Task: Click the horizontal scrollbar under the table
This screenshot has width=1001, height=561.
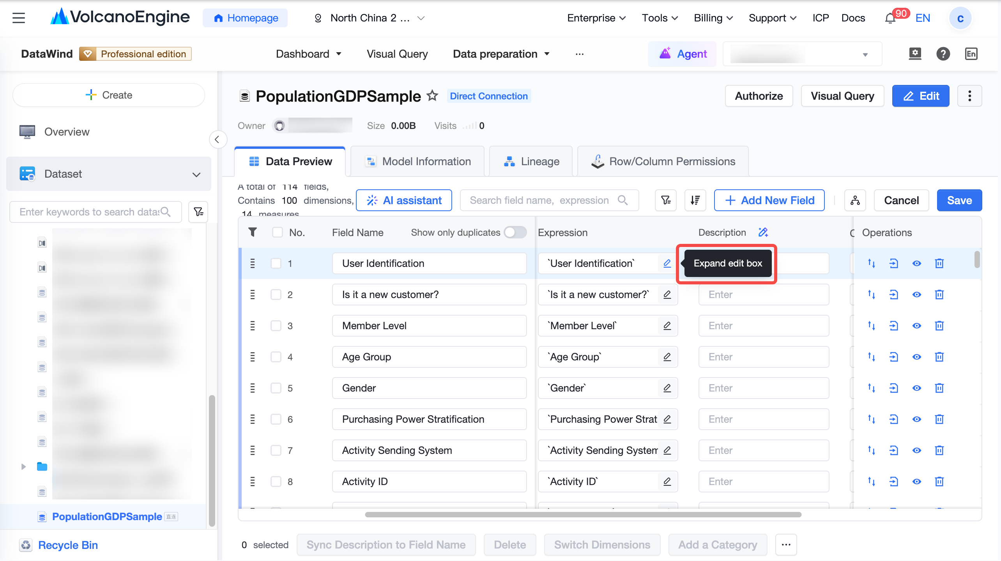Action: coord(583,515)
